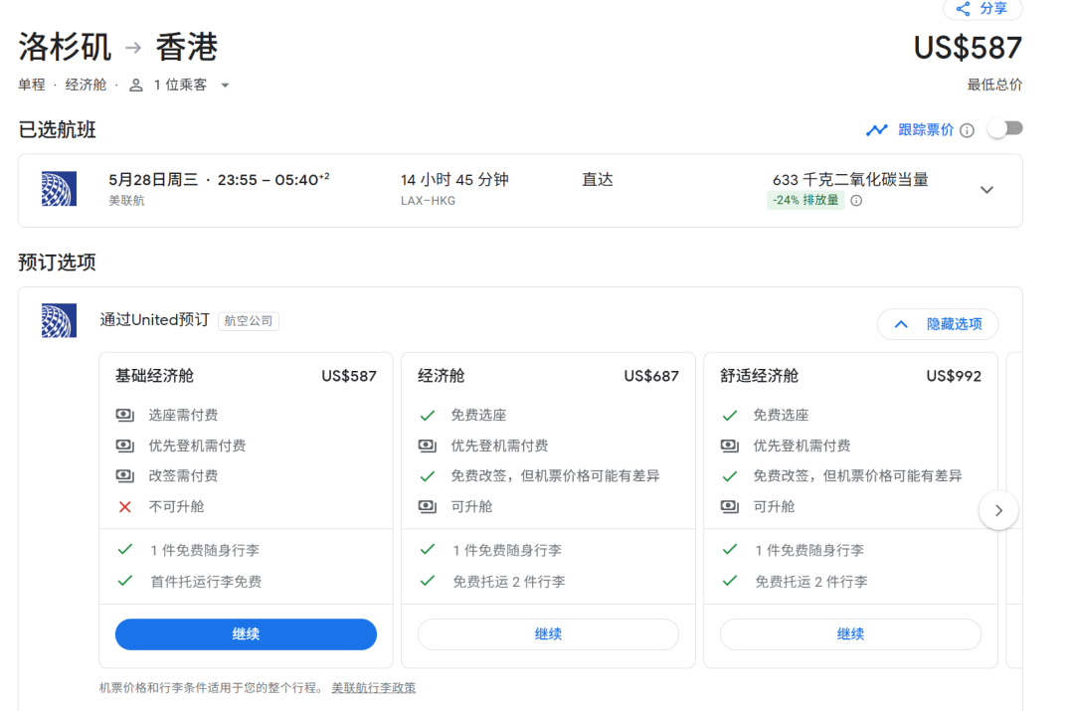Click United airline logo in selected flight
Screen dimensions: 1074x711
pyautogui.click(x=59, y=189)
